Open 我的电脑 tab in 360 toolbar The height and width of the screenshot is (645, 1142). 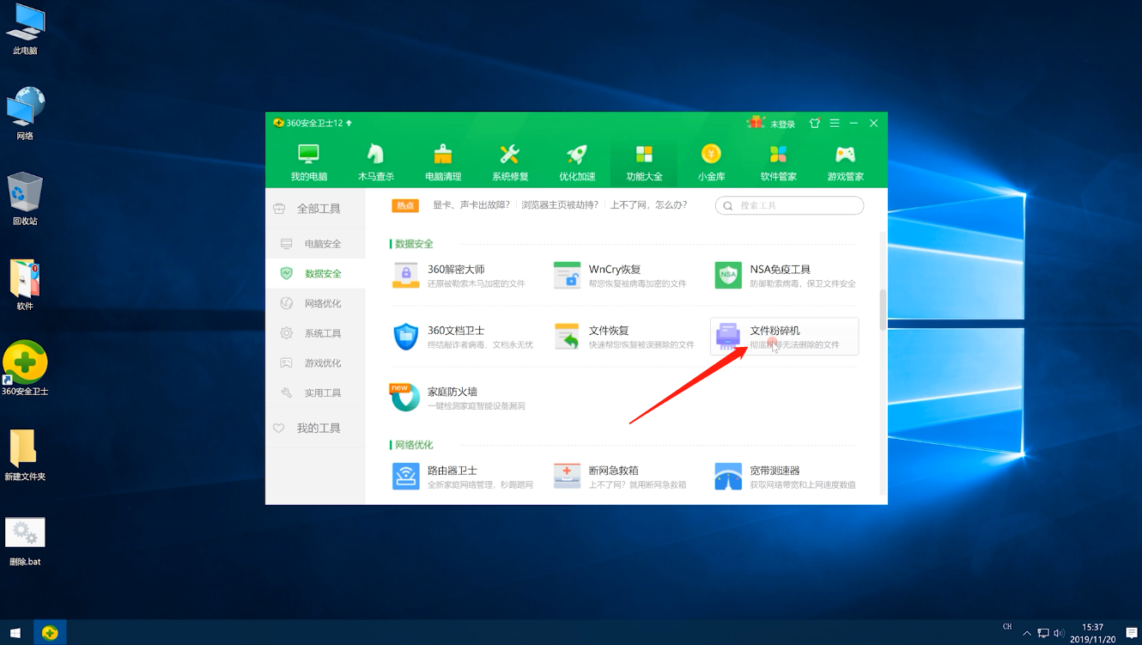[308, 162]
